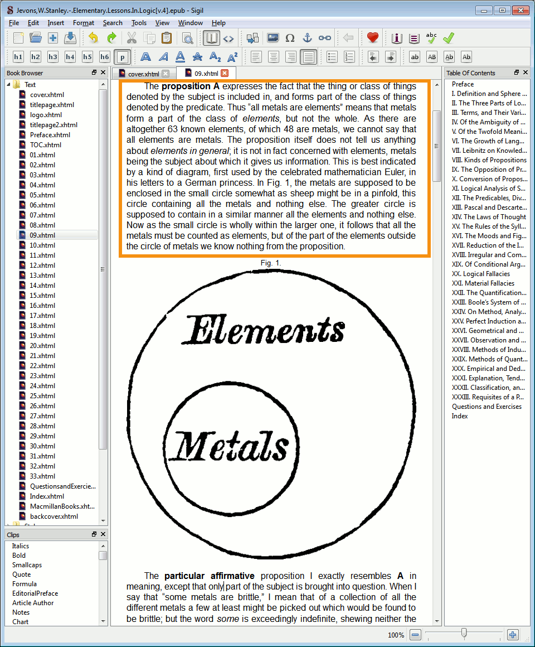This screenshot has height=647, width=535.
Task: Zoom in with plus button
Action: pyautogui.click(x=513, y=635)
